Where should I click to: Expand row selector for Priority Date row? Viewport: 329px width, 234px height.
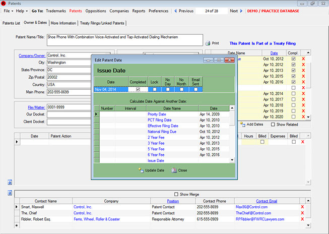pyautogui.click(x=96, y=114)
